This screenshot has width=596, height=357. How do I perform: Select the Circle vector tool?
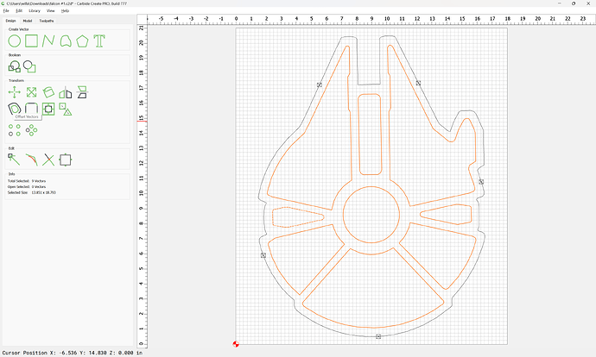(x=15, y=41)
